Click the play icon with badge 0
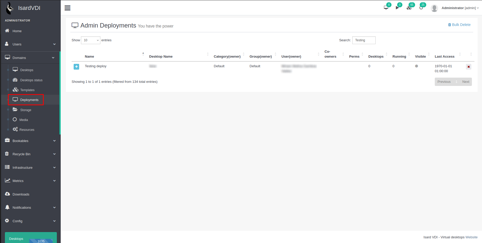Image resolution: width=482 pixels, height=243 pixels. click(397, 8)
